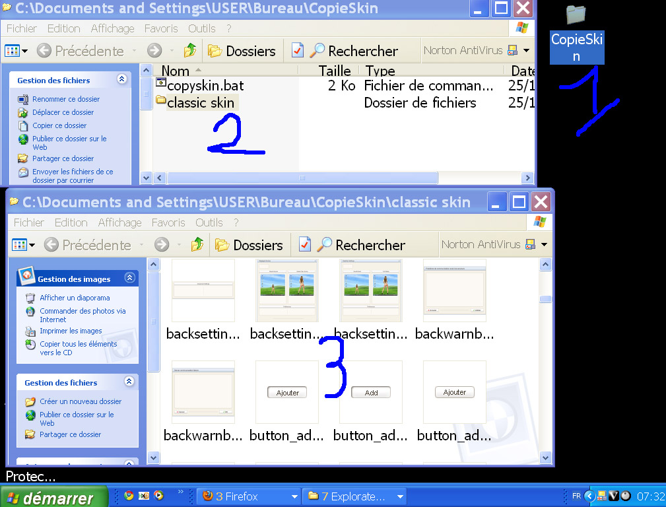This screenshot has width=666, height=507.
Task: Open the ? help menu in classic skin window
Action: [236, 222]
